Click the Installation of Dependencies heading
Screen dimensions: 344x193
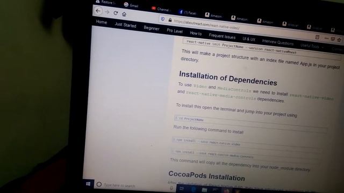(228, 78)
